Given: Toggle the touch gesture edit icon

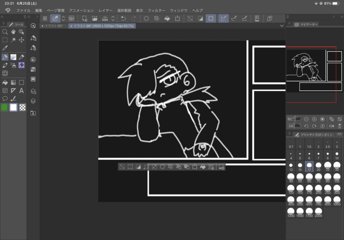Looking at the screenshot, I should (x=55, y=18).
